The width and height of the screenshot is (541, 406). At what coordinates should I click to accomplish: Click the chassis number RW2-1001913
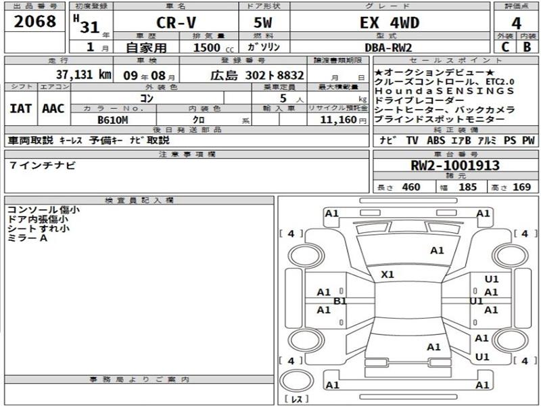pyautogui.click(x=454, y=164)
